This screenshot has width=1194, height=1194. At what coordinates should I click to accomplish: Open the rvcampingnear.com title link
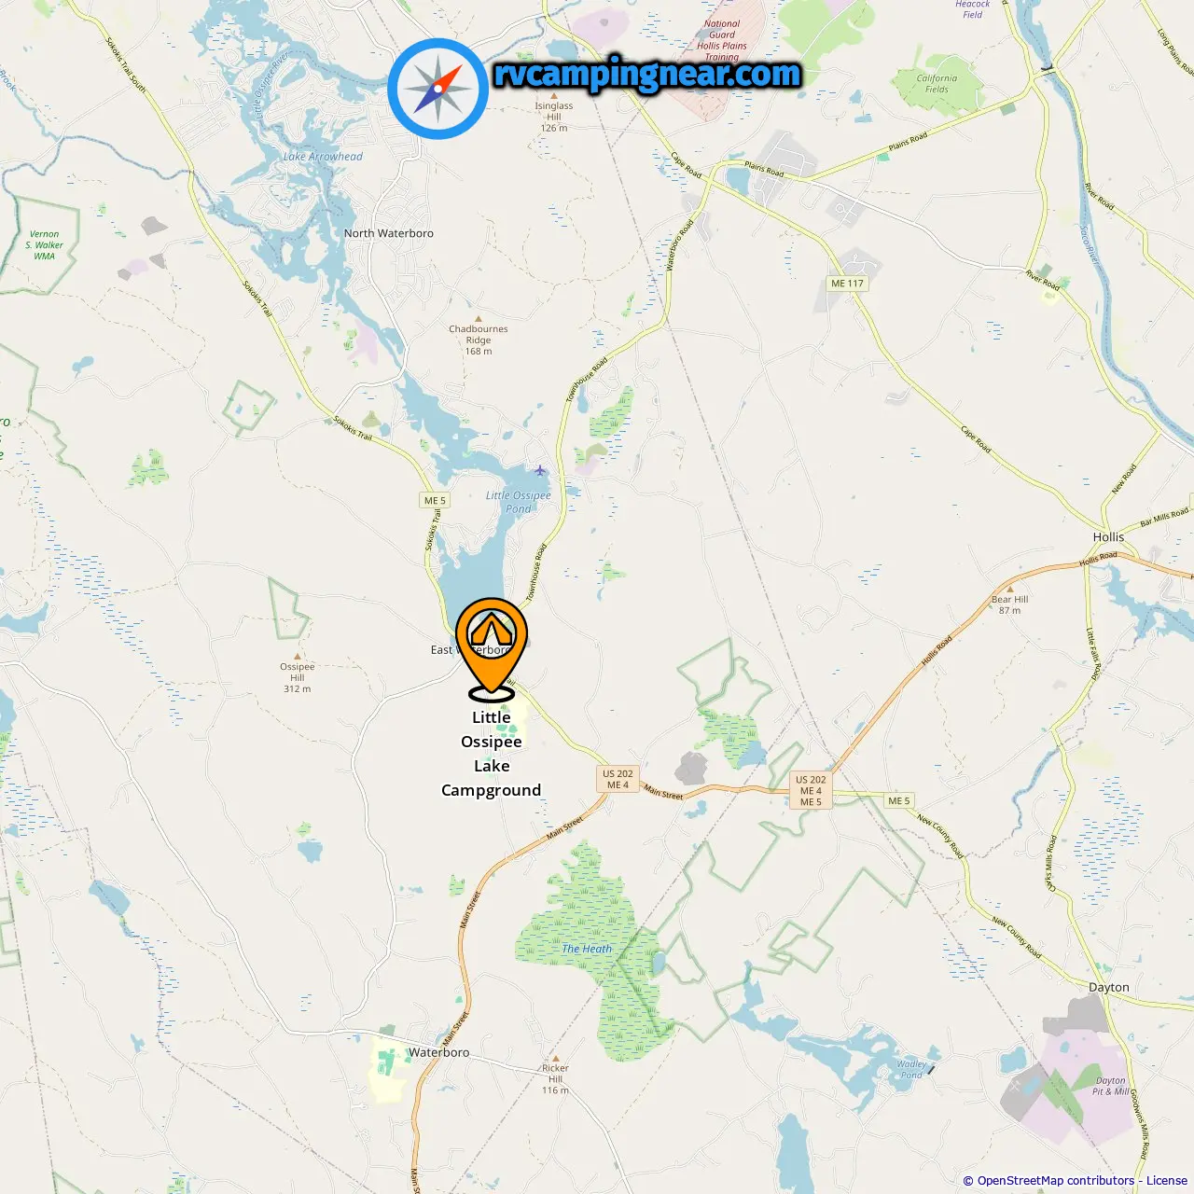(647, 74)
